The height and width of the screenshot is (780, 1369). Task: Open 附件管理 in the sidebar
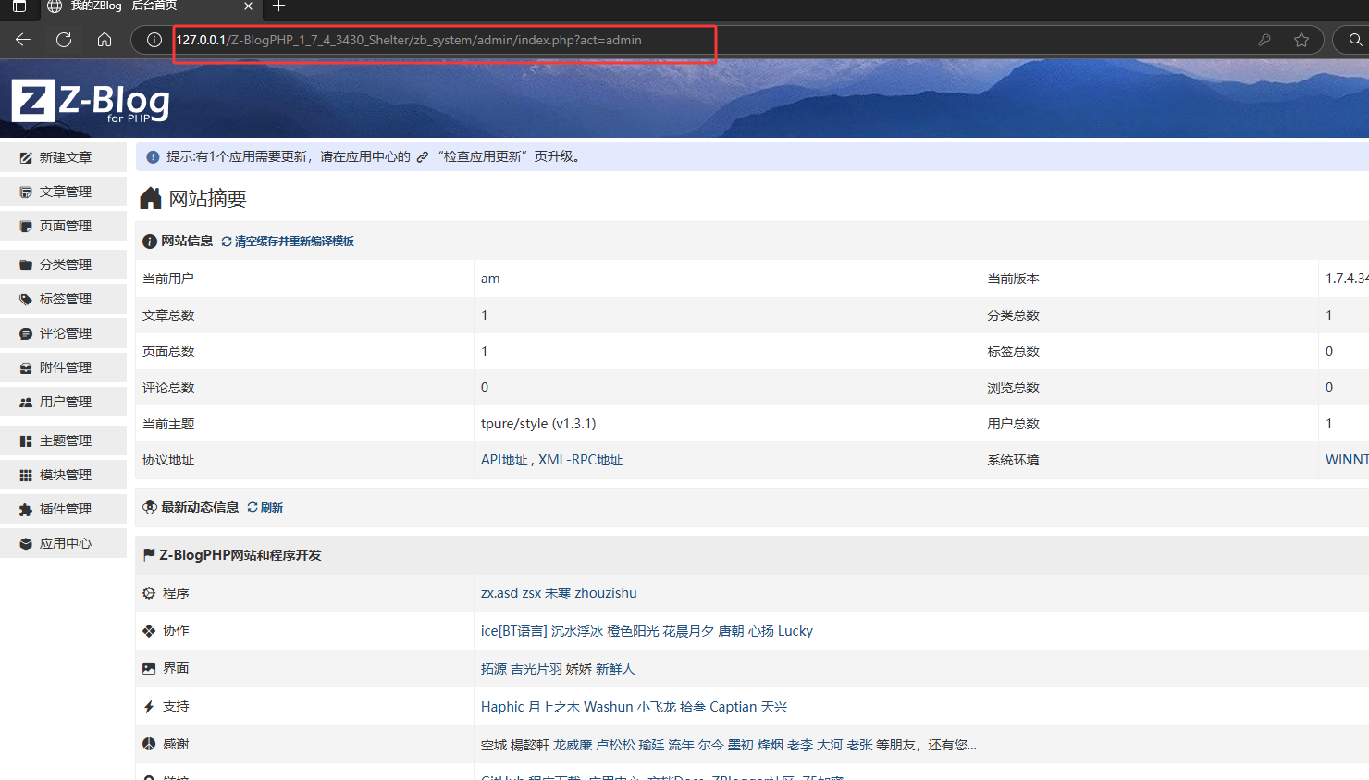[x=63, y=367]
